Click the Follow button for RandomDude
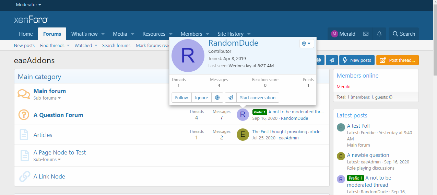The width and height of the screenshot is (437, 195). click(x=181, y=97)
